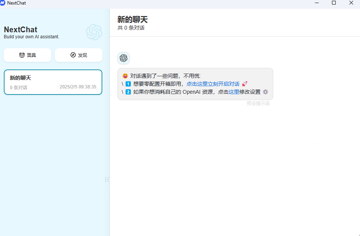Image resolution: width=360 pixels, height=236 pixels.
Task: Follow the 这里 settings link
Action: pyautogui.click(x=234, y=92)
